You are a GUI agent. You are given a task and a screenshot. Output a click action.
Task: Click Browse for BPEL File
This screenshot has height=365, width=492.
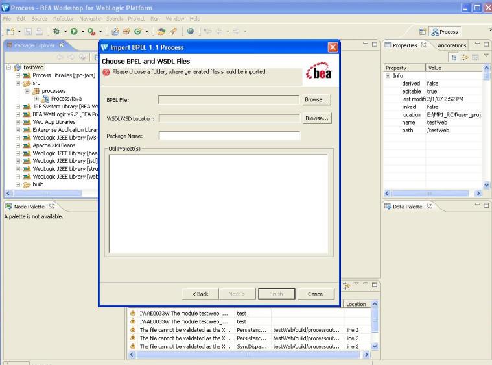pyautogui.click(x=316, y=99)
